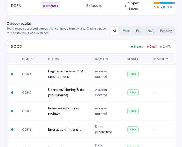The width and height of the screenshot is (182, 147).
Task: Click the Pass badge for Encryption in transit
Action: [133, 130]
